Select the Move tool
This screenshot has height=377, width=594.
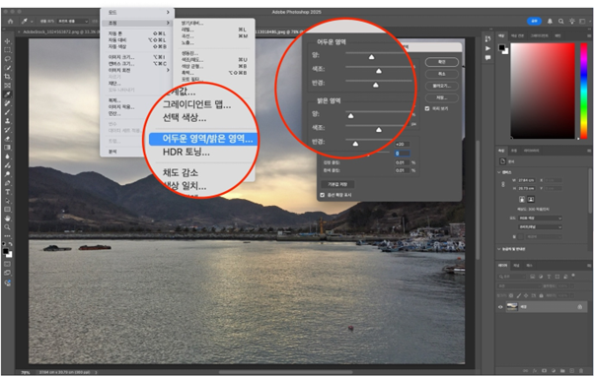[x=7, y=40]
